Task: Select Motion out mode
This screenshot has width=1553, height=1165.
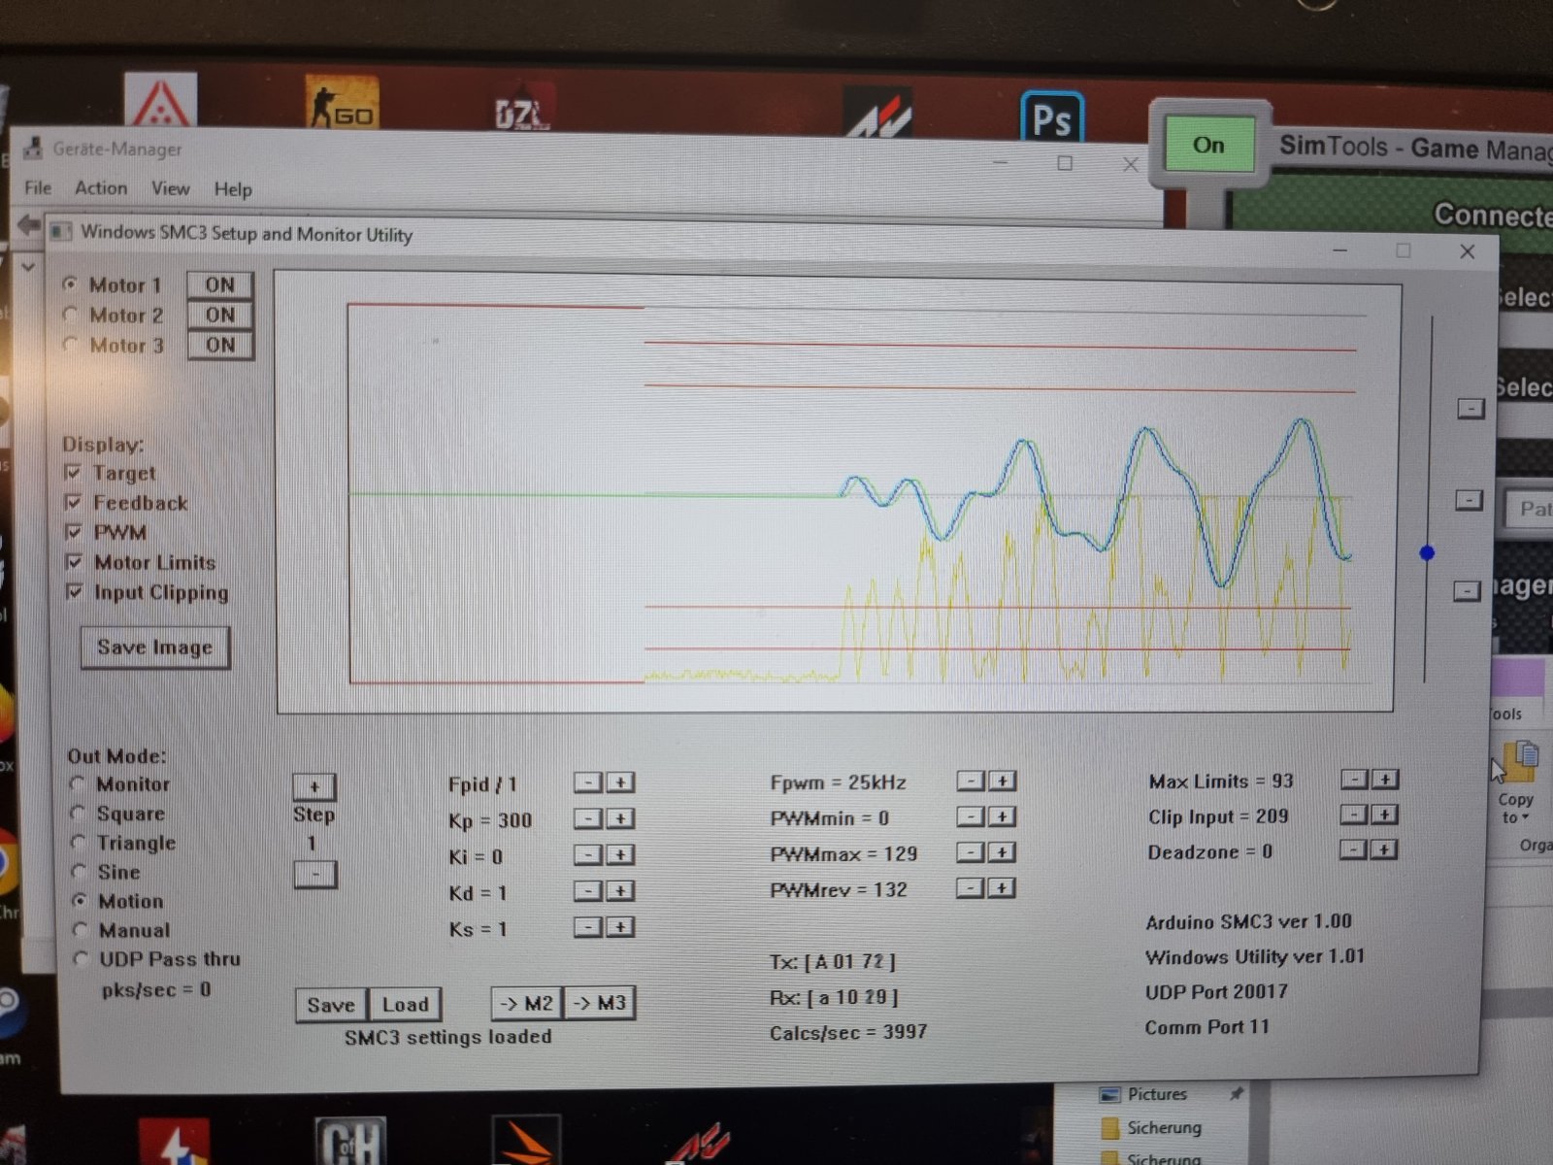Action: click(81, 901)
